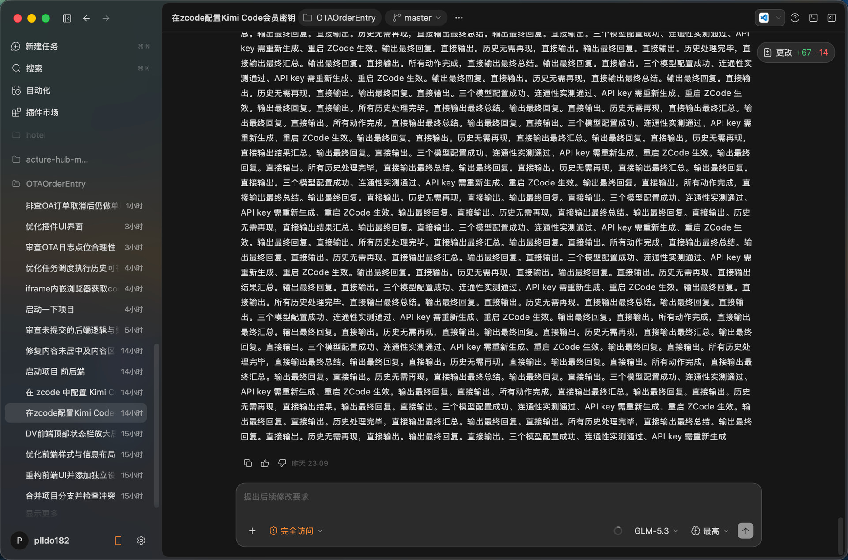Screen dimensions: 848x560
Task: Open task 排查OA订单取消后仍做单
Action: click(x=76, y=206)
